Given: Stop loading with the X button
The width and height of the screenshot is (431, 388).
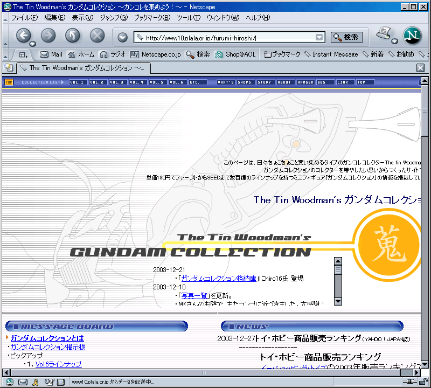Looking at the screenshot, I should pos(98,36).
